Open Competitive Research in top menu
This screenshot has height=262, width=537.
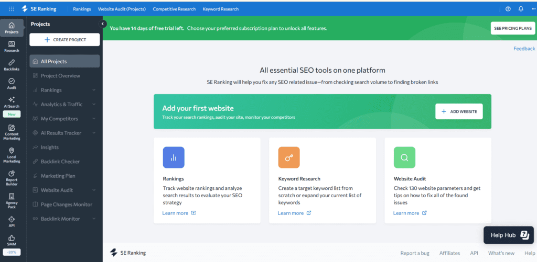tap(174, 9)
